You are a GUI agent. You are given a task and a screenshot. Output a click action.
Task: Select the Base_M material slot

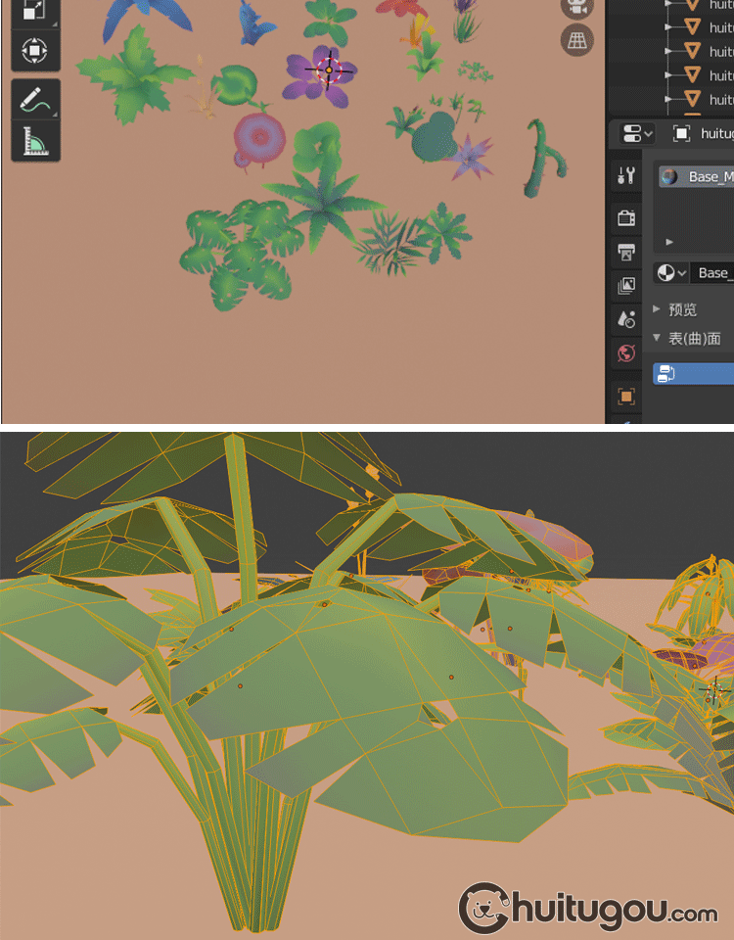click(696, 176)
